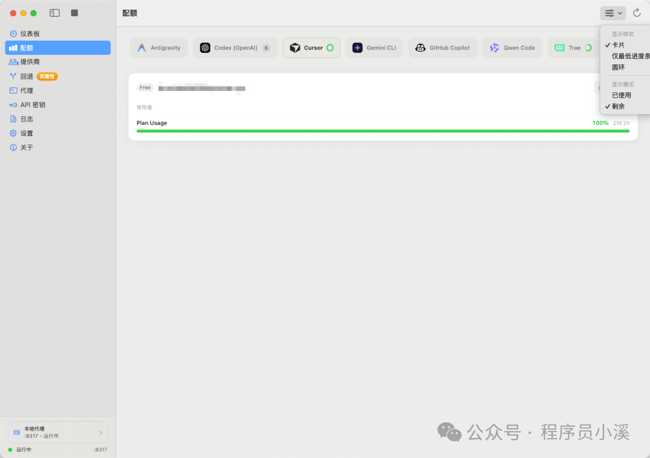Screen dimensions: 650x458
Task: Click the blurred account email
Action: tap(202, 88)
